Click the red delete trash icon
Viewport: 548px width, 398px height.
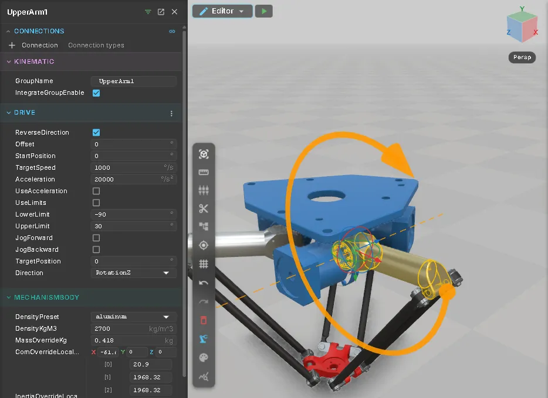204,320
